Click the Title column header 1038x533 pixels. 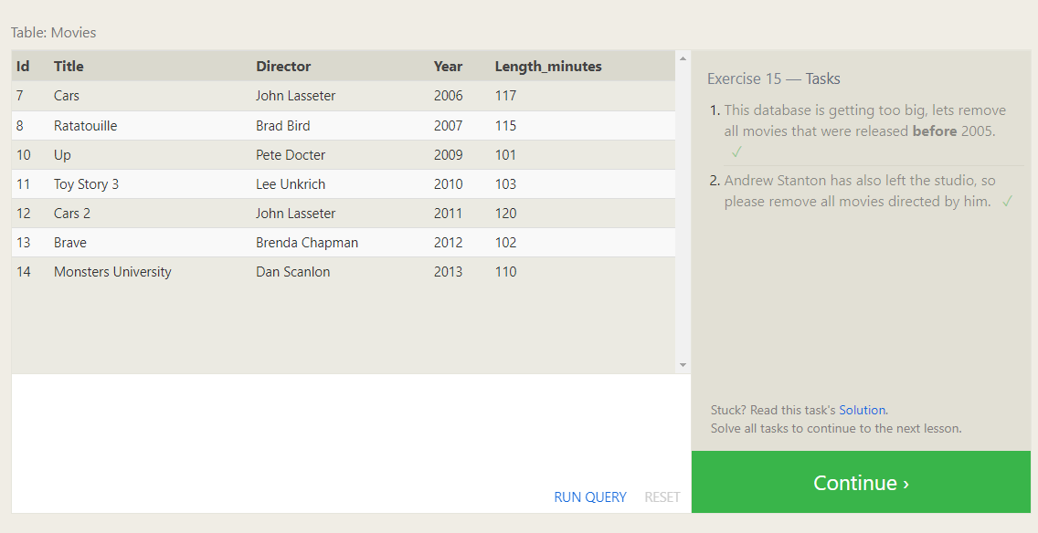tap(69, 67)
